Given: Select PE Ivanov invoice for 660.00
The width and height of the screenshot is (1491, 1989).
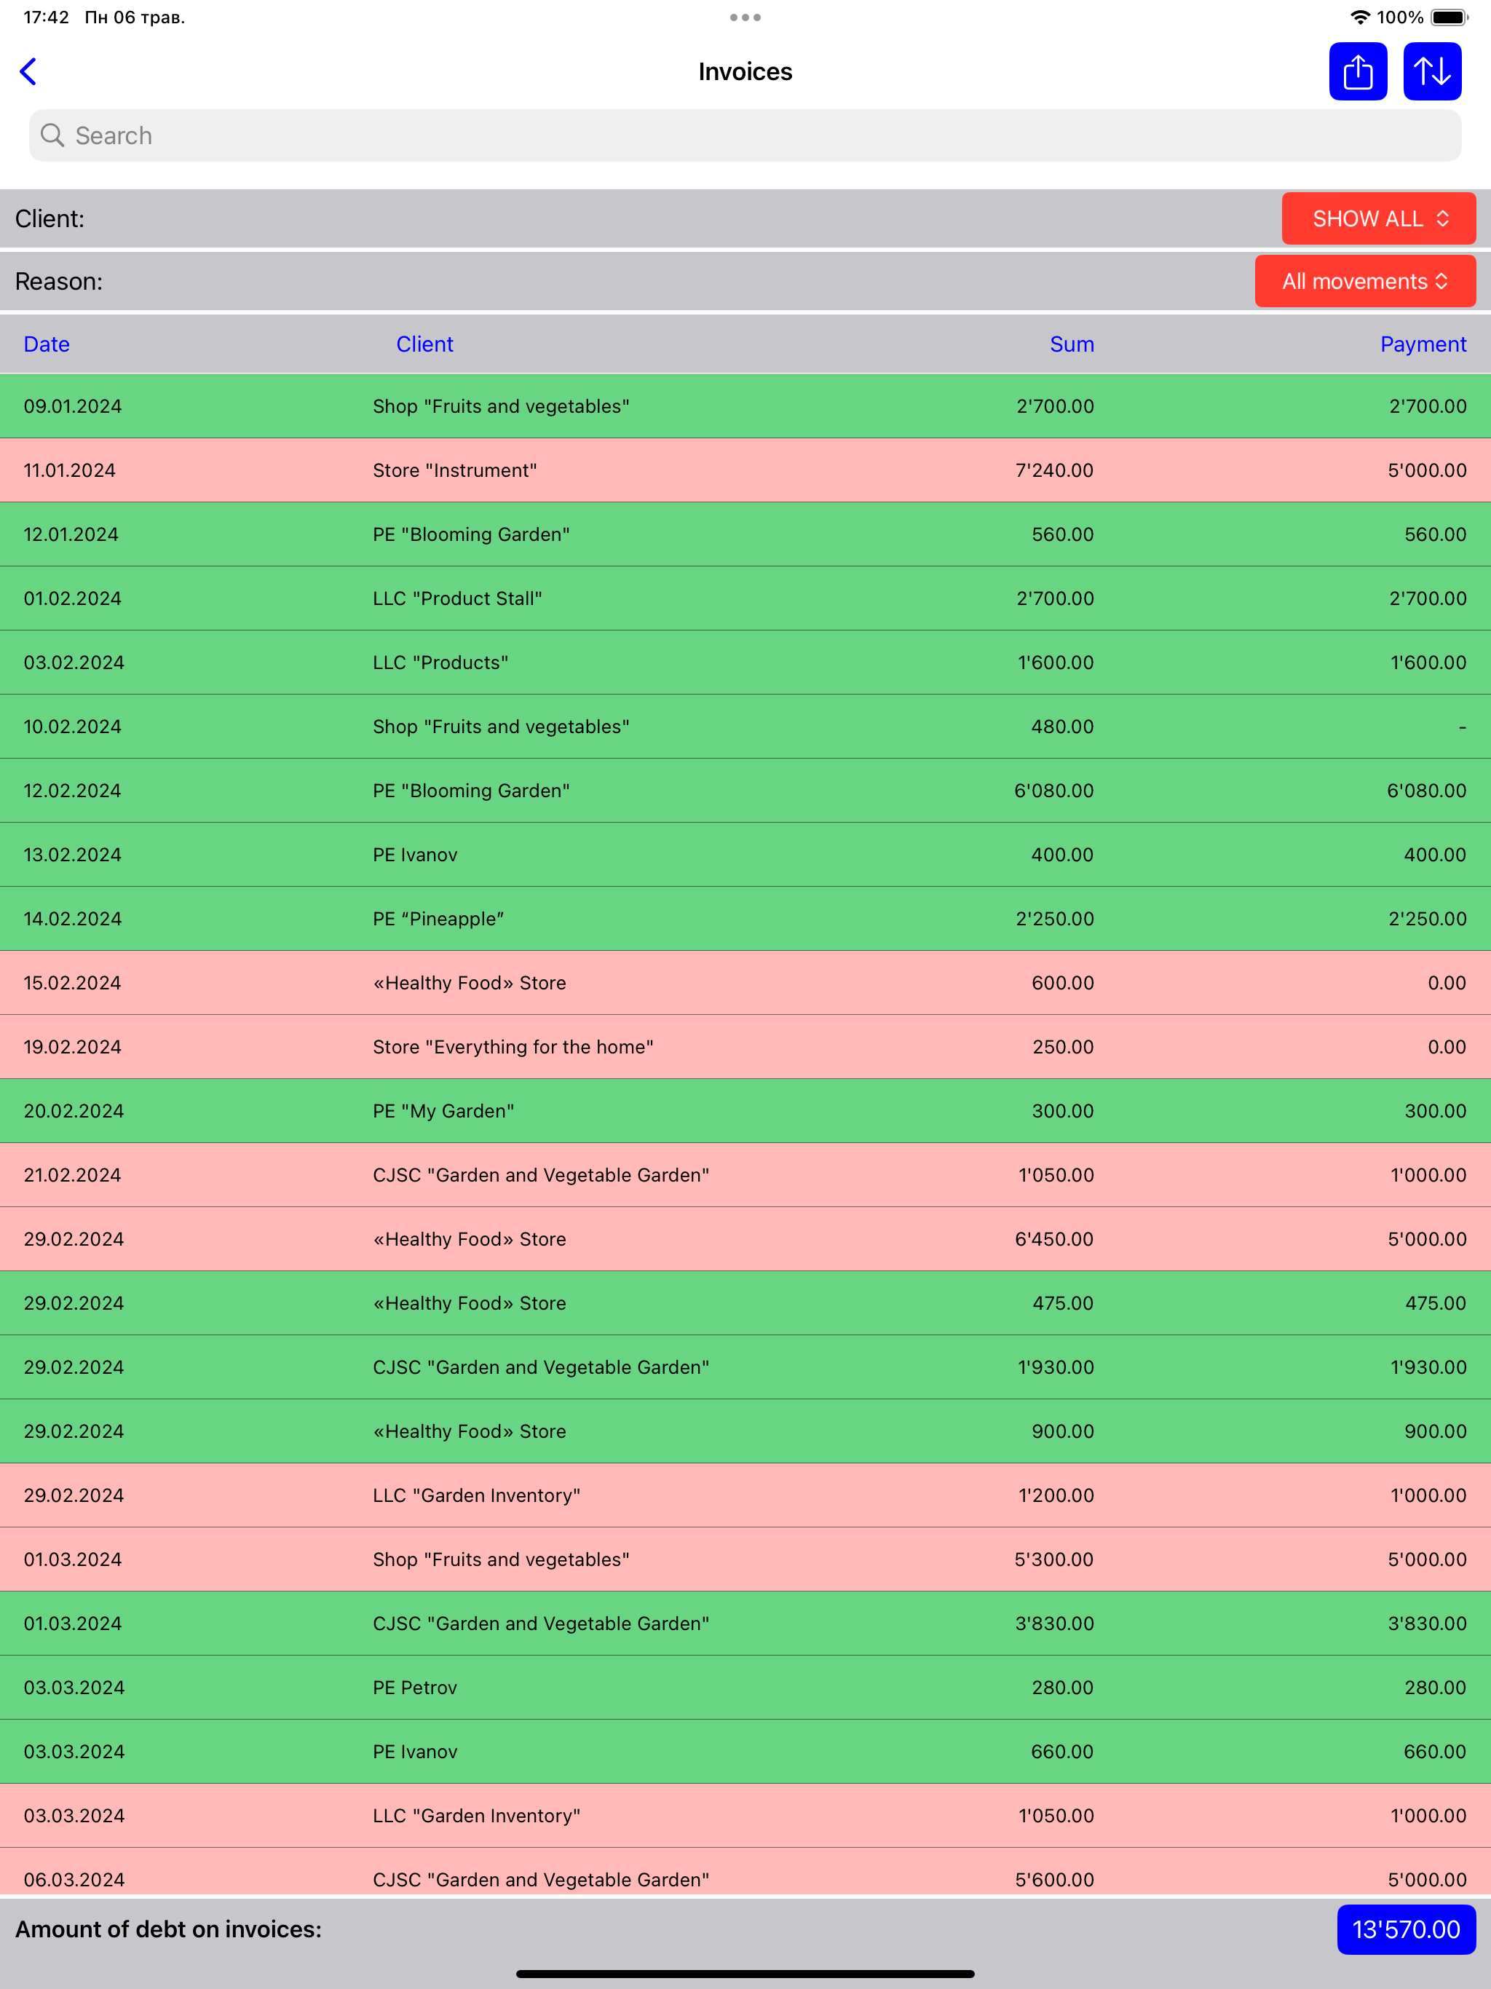Looking at the screenshot, I should (x=745, y=1752).
